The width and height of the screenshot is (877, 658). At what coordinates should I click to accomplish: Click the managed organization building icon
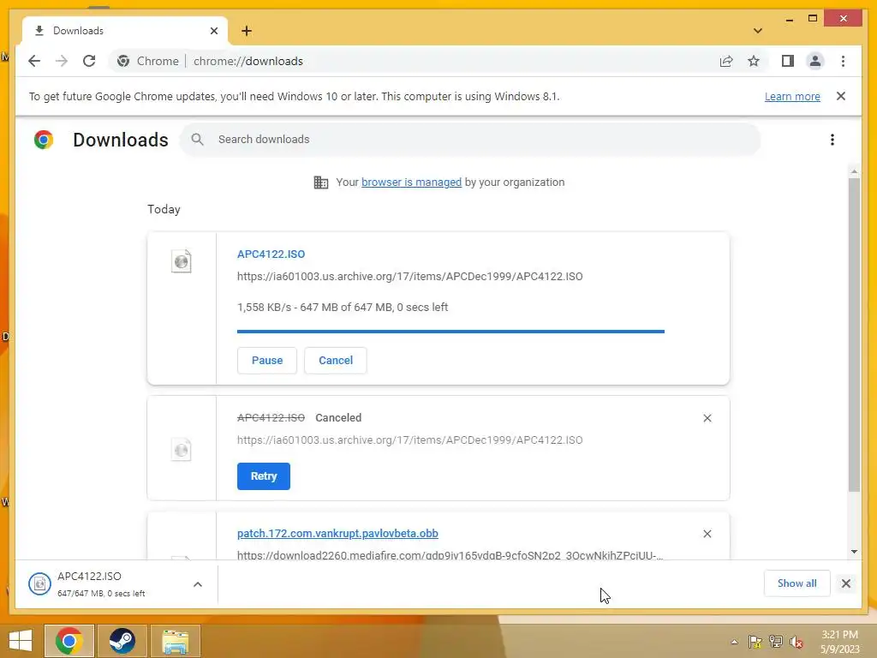321,182
